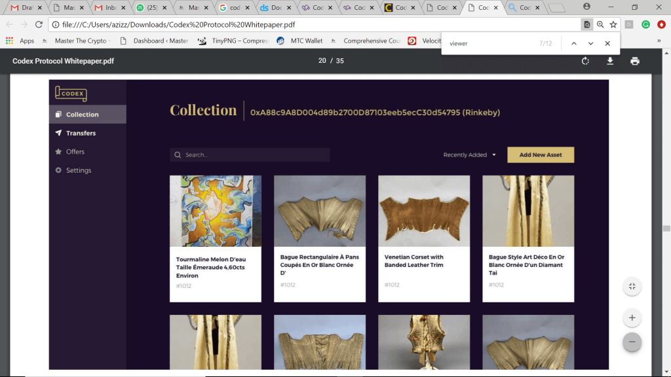The width and height of the screenshot is (671, 377).
Task: Bookmark this page with the star
Action: pyautogui.click(x=613, y=25)
